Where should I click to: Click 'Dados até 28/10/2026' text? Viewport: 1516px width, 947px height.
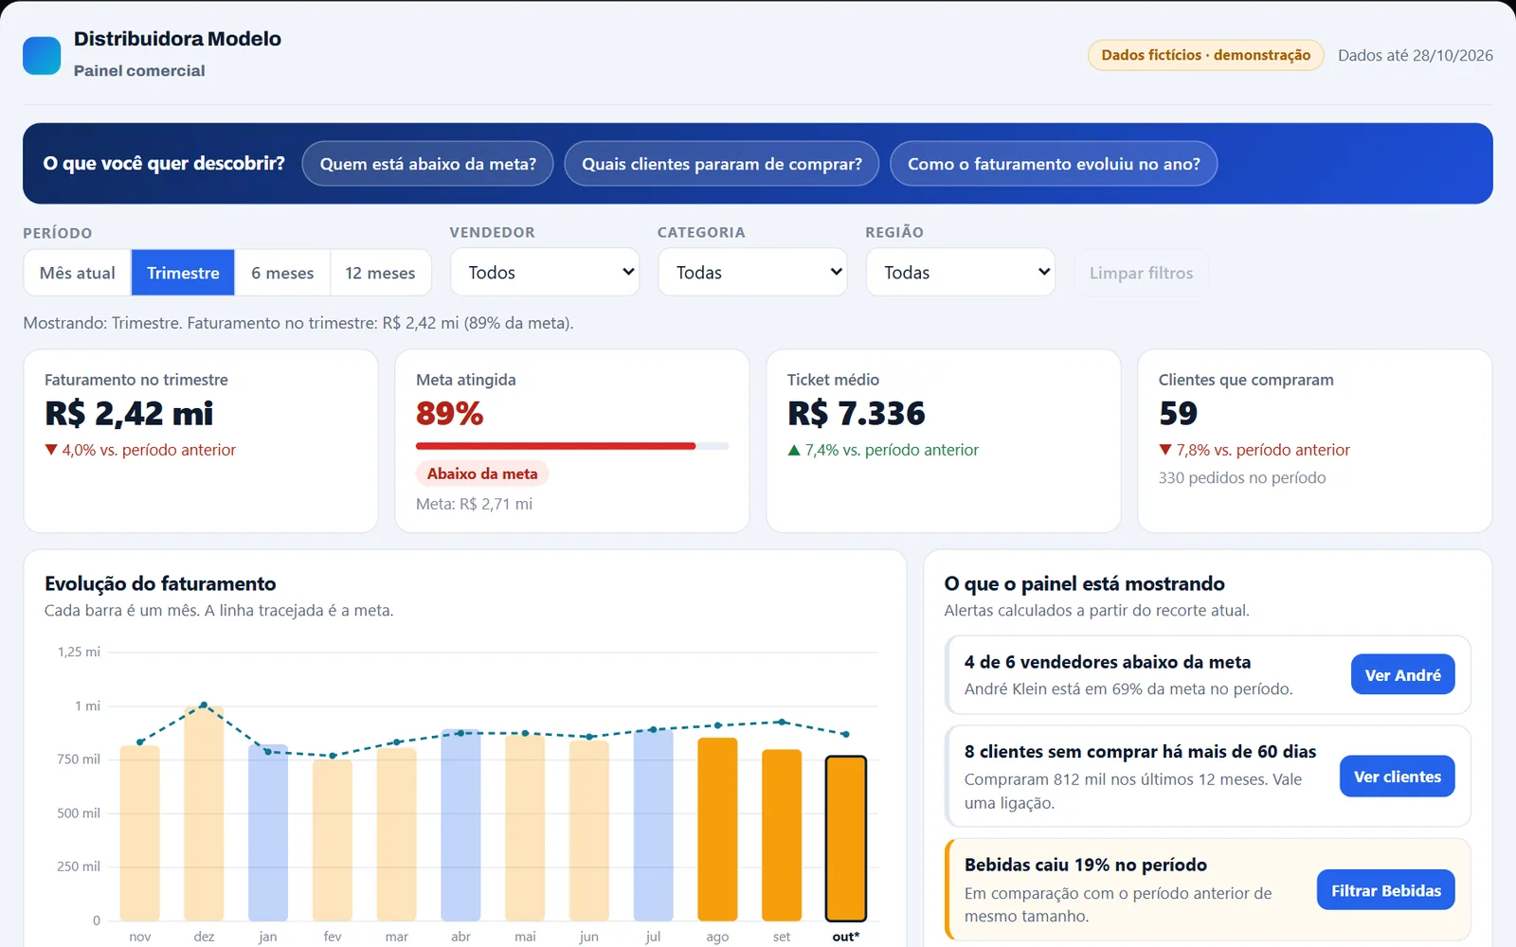(x=1416, y=55)
